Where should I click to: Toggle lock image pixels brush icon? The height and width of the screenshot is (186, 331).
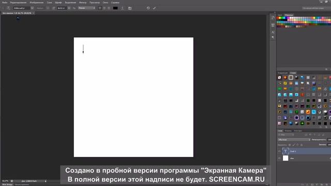pyautogui.click(x=294, y=145)
